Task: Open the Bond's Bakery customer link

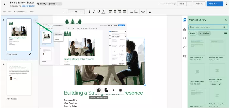Action: (x=28, y=6)
